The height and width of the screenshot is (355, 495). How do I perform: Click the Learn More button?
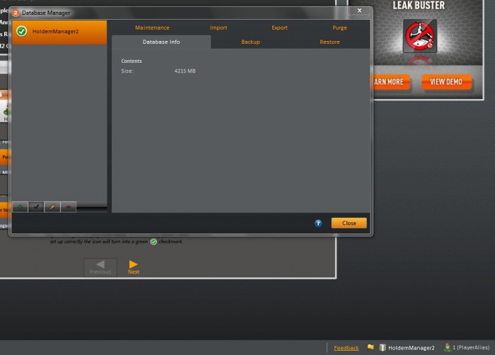point(391,82)
